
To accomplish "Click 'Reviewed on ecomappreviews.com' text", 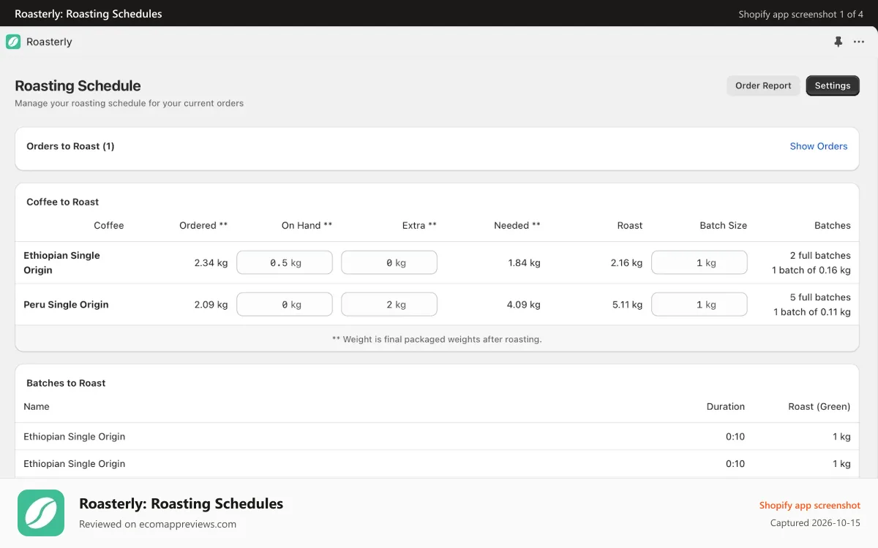I will pos(157,524).
